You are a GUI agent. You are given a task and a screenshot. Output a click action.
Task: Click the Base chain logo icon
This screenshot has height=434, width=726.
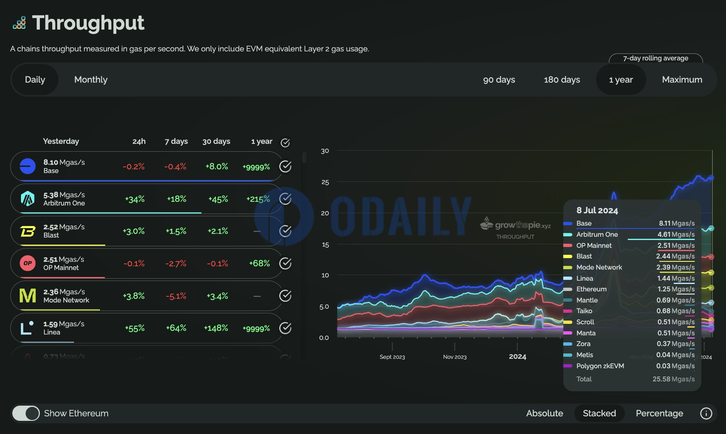point(28,166)
